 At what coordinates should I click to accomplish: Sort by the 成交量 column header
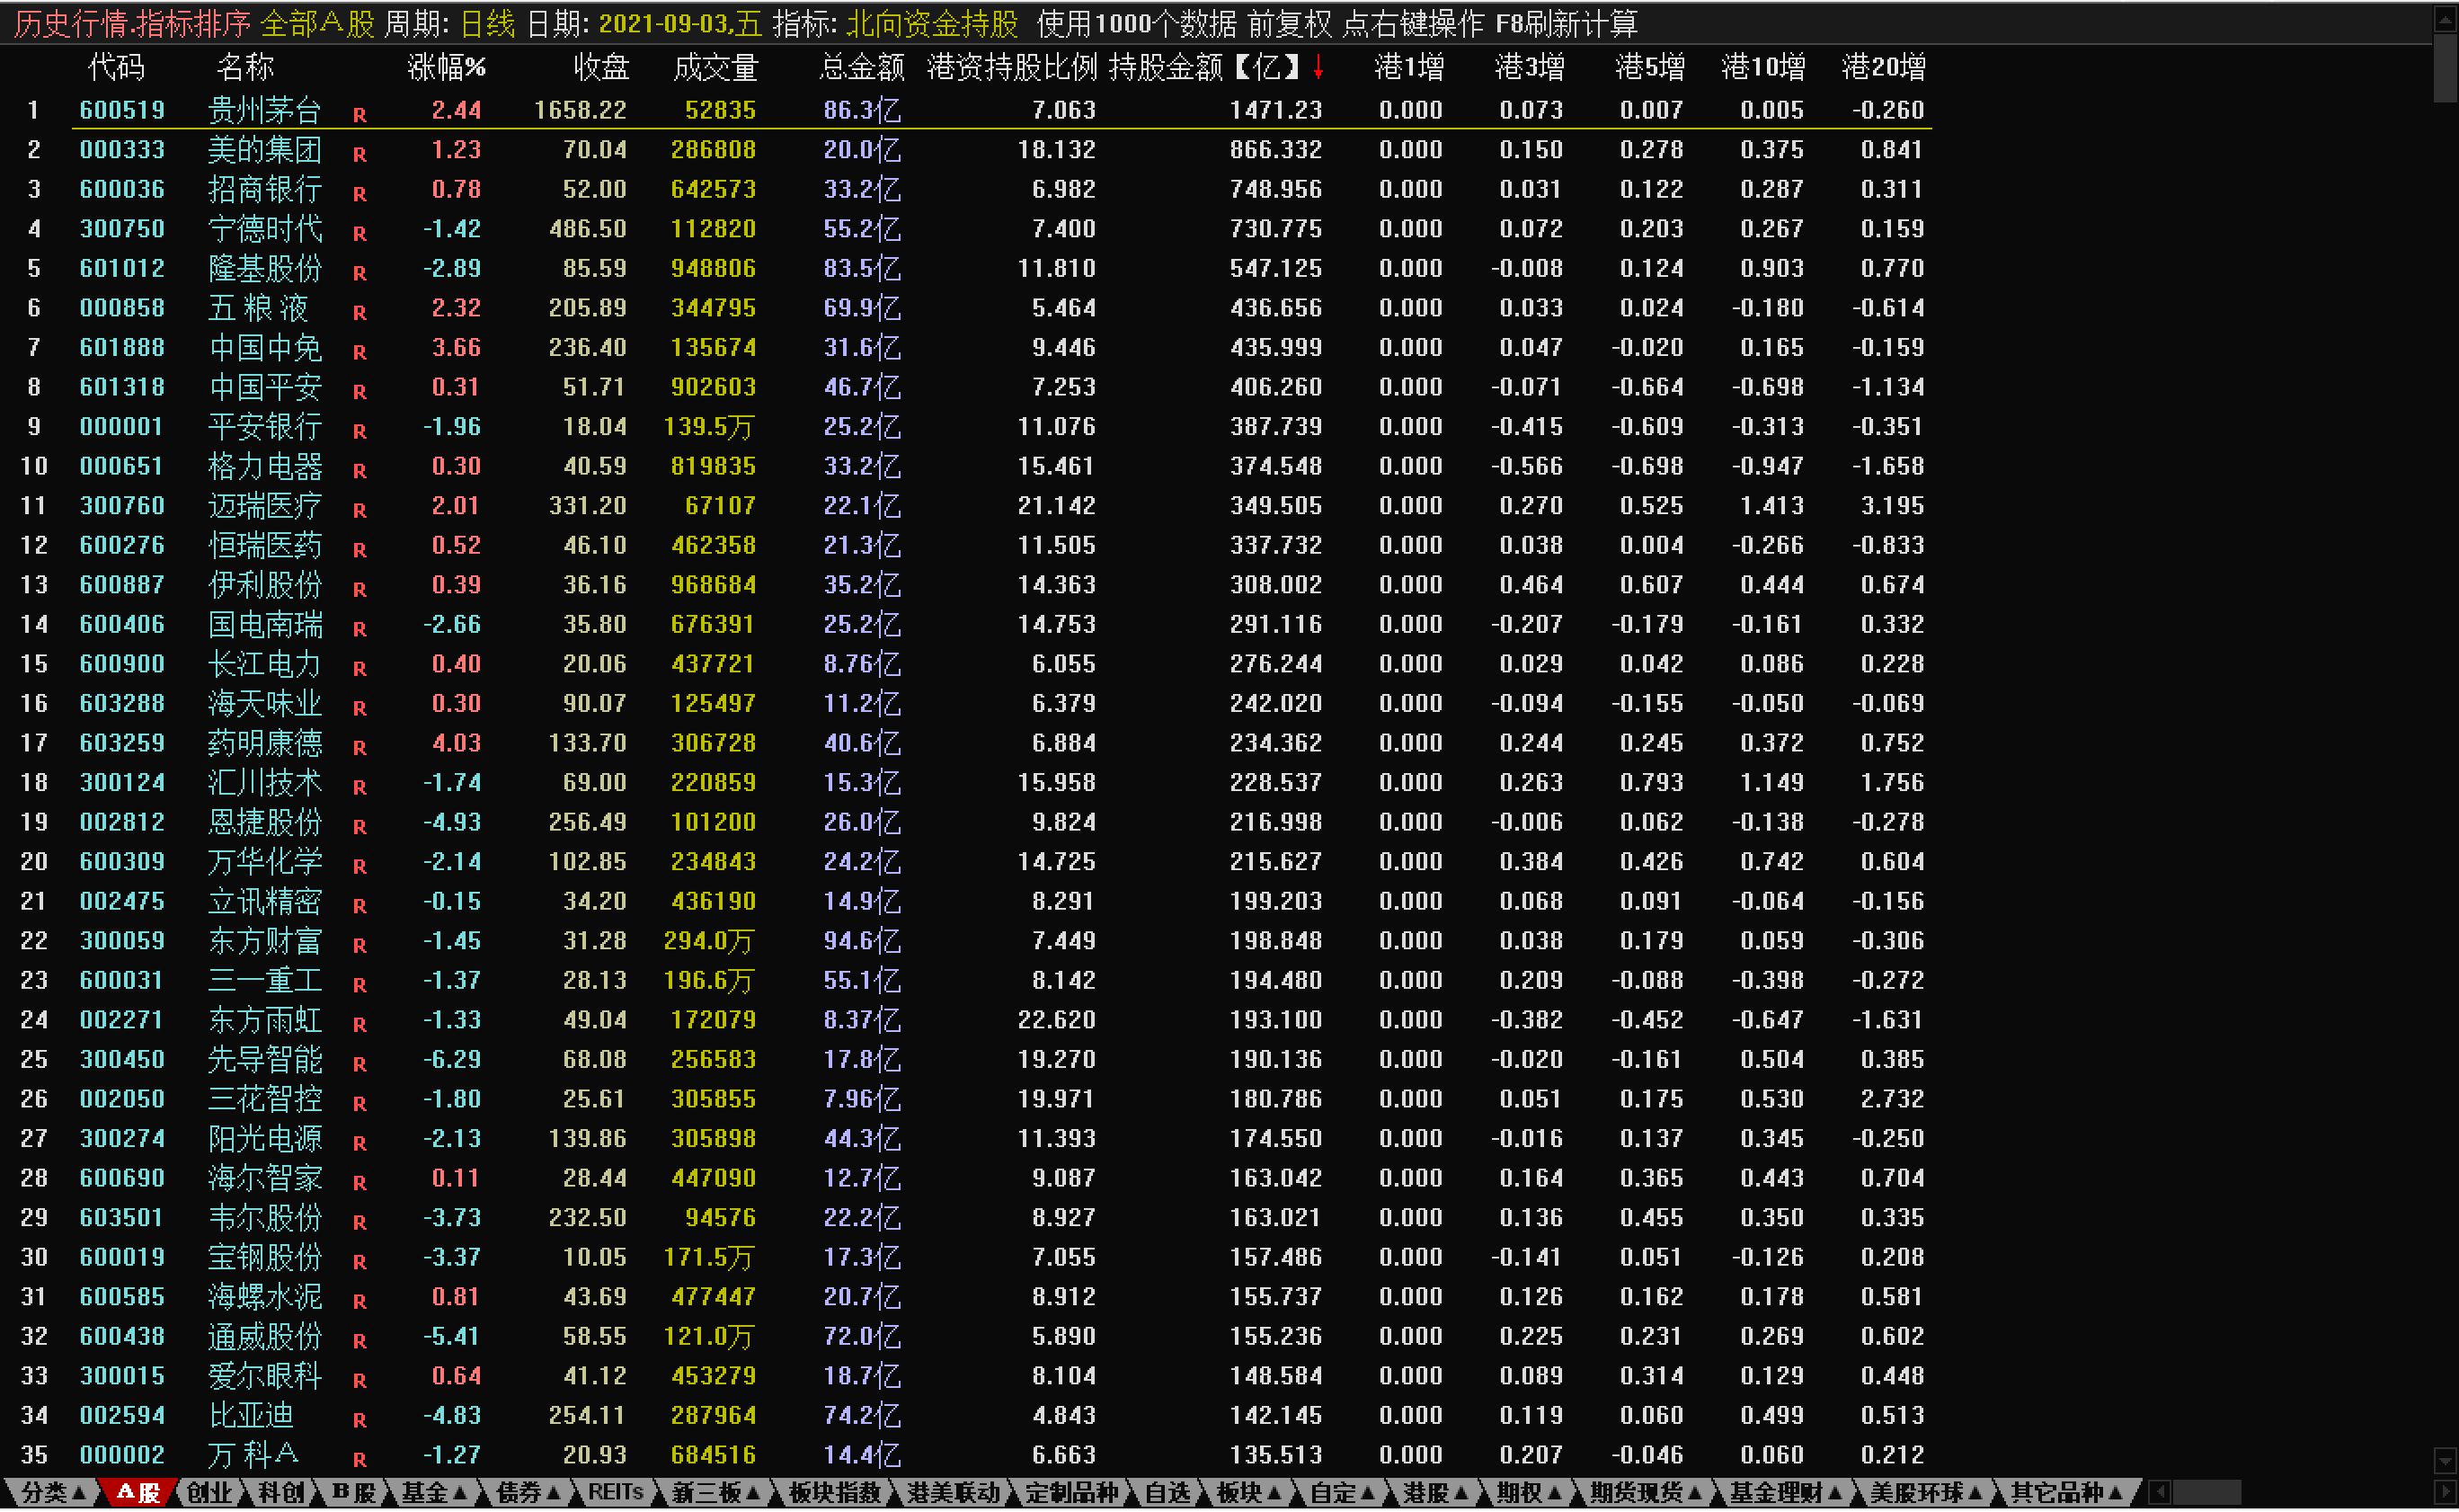(715, 67)
